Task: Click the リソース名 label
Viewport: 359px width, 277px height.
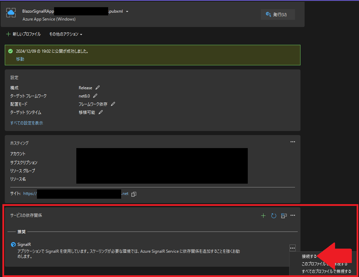Action: 18,179
